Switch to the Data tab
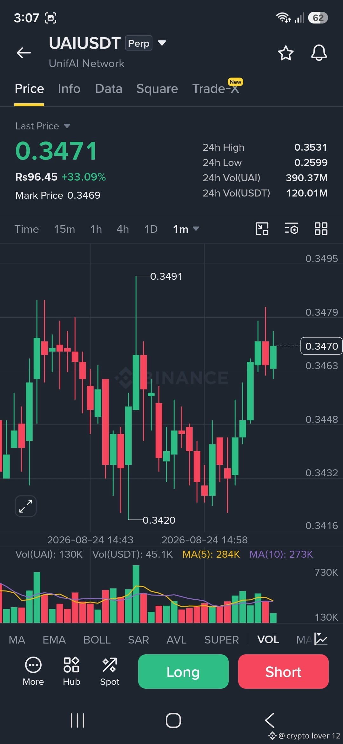This screenshot has width=343, height=744. click(109, 89)
